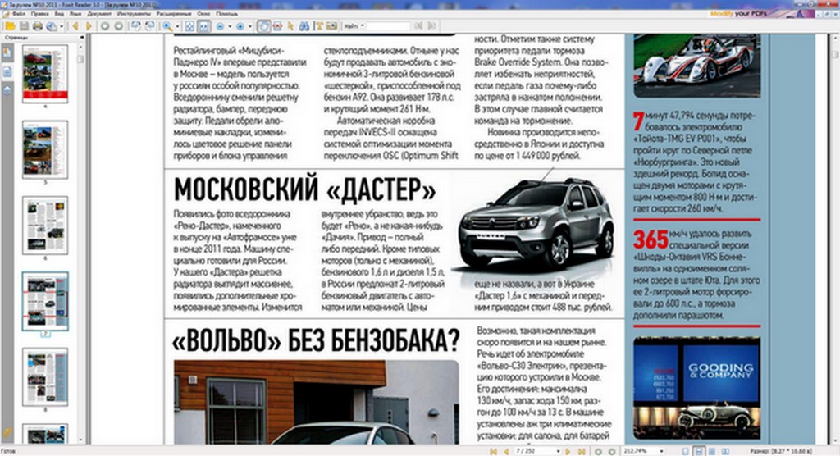The height and width of the screenshot is (456, 840).
Task: Go to previous page in status bar
Action: point(505,451)
